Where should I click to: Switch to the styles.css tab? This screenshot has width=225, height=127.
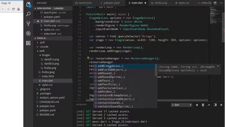point(182,3)
